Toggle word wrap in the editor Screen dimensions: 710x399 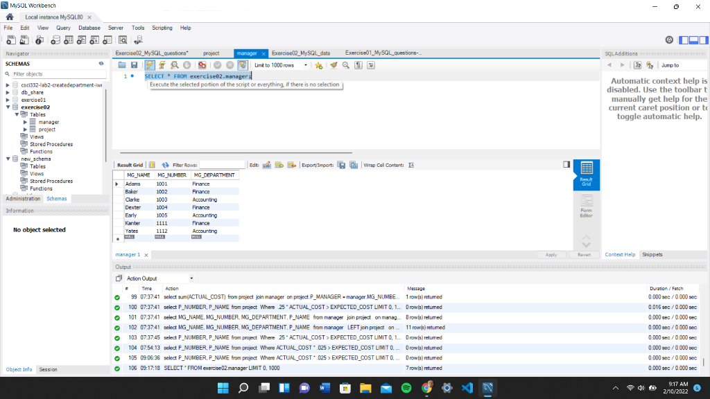click(371, 65)
